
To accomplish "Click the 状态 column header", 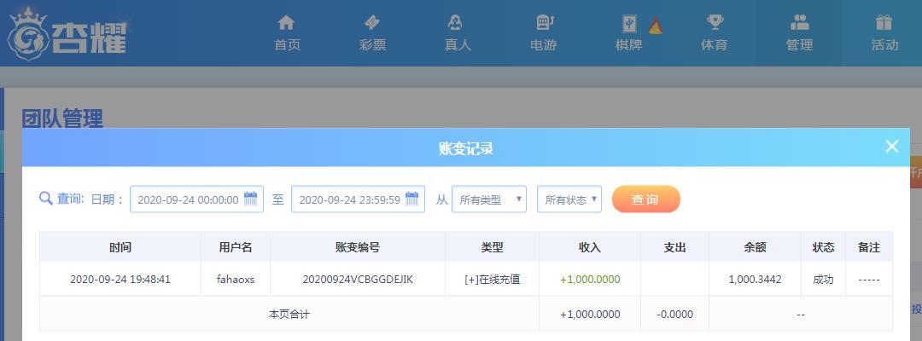I will tap(823, 248).
